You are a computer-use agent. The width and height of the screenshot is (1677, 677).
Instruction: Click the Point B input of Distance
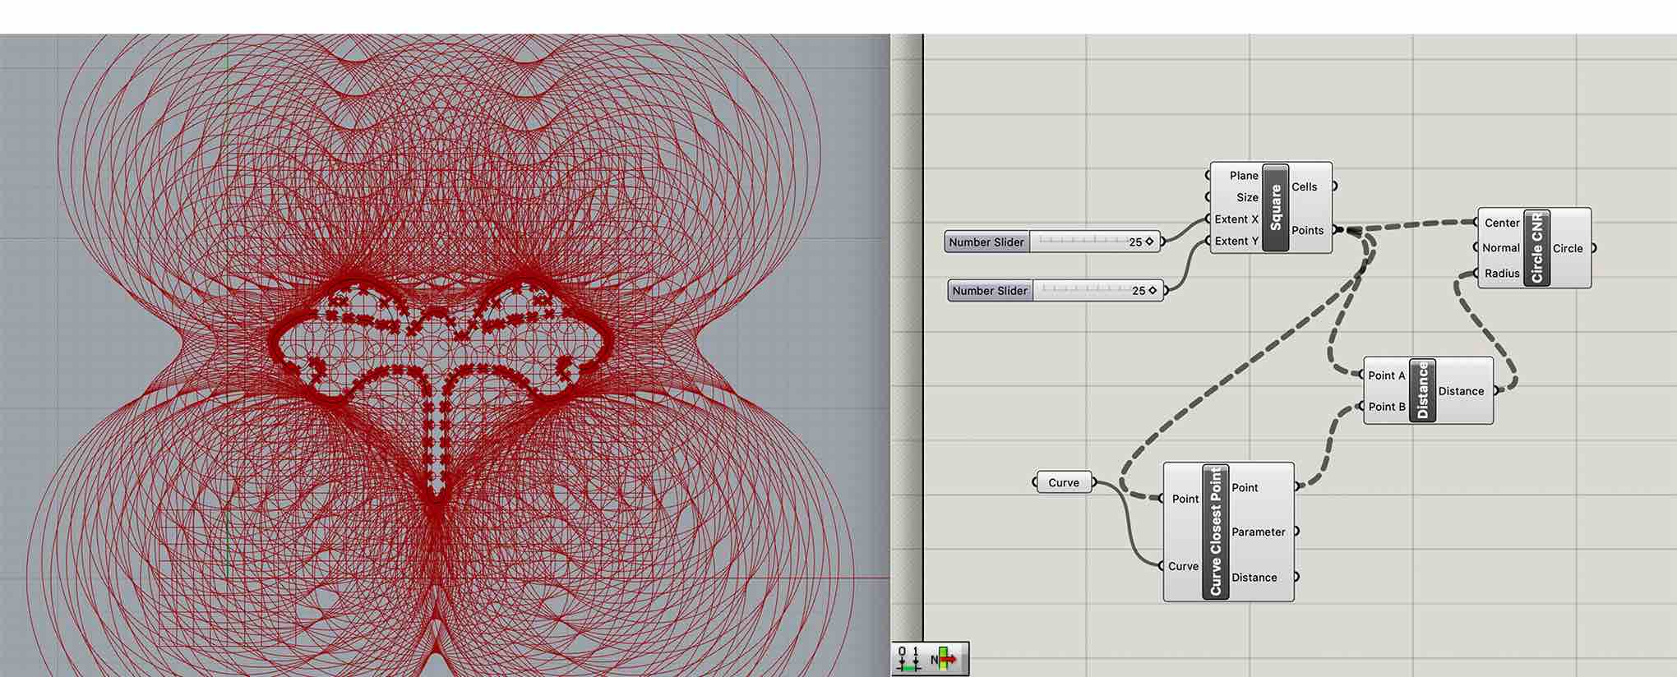click(x=1387, y=407)
